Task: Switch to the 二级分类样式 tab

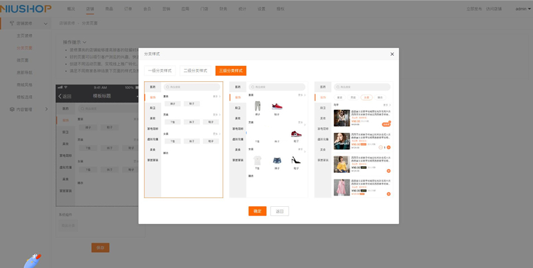Action: 195,70
